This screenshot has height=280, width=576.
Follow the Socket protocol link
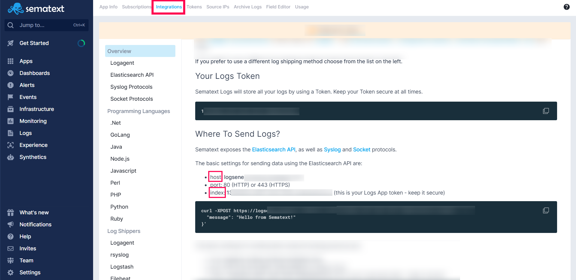coord(362,150)
